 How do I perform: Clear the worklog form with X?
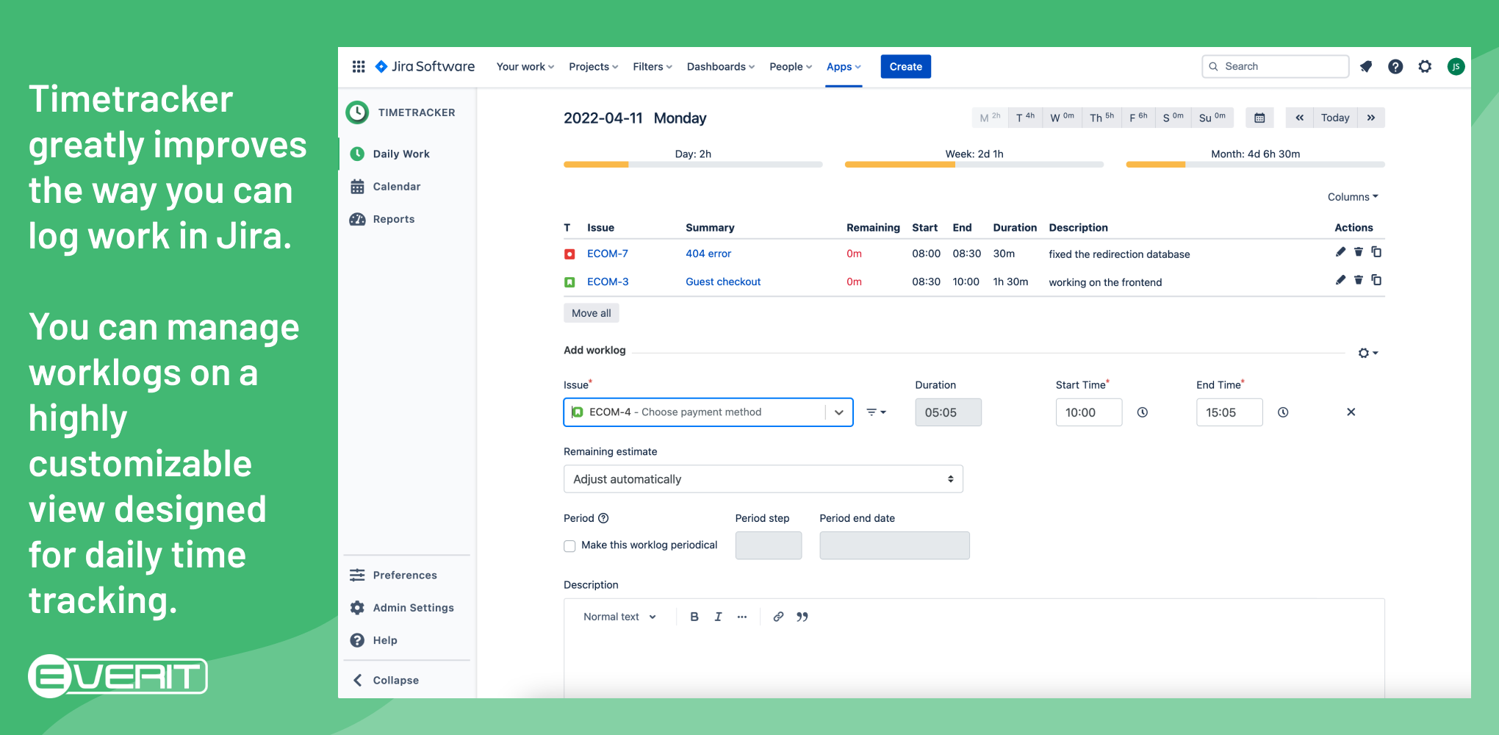pyautogui.click(x=1351, y=412)
